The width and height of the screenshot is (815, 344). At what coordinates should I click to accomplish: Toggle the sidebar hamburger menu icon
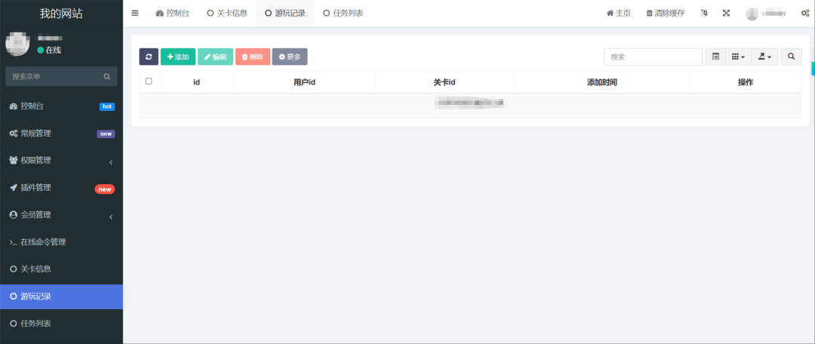[135, 13]
